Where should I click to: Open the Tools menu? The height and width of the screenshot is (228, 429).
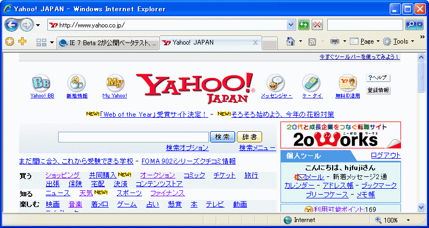coord(398,41)
